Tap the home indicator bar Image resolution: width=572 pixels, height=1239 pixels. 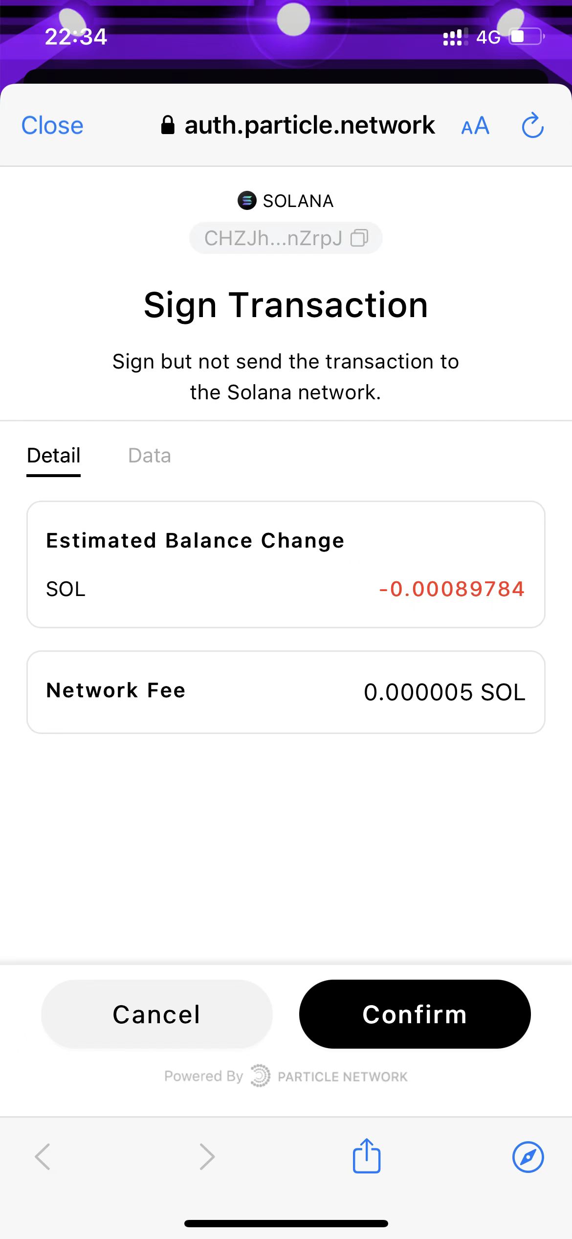point(286,1224)
